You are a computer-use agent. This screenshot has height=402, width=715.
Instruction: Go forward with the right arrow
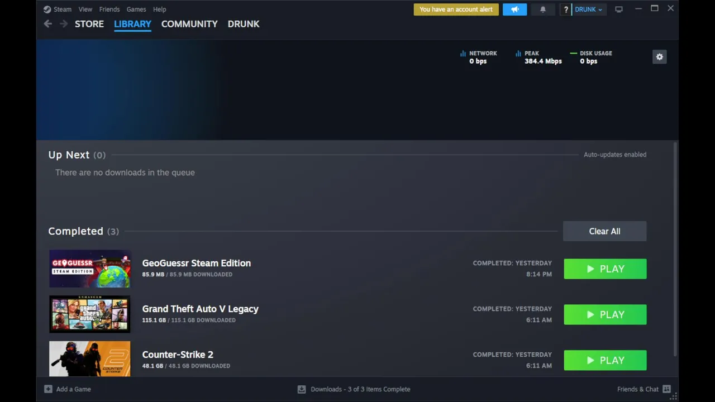coord(64,23)
